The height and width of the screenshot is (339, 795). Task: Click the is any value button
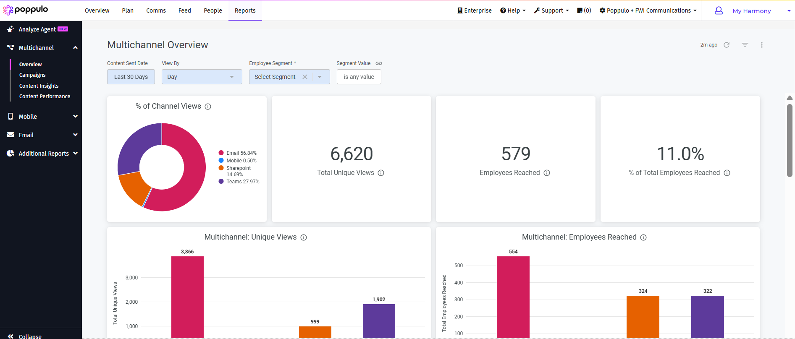(x=359, y=77)
